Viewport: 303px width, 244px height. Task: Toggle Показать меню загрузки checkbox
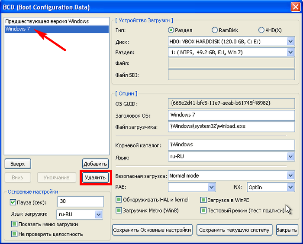(x=14, y=224)
